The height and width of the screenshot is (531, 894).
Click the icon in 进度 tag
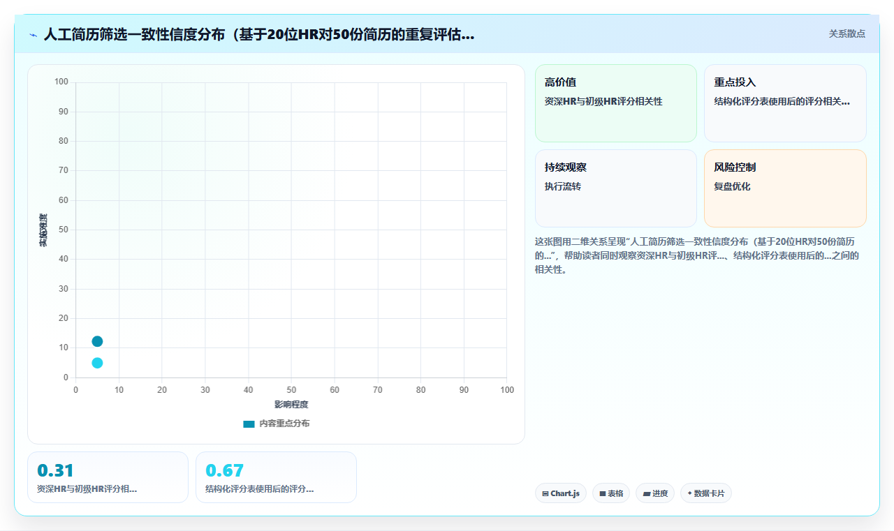coord(647,493)
